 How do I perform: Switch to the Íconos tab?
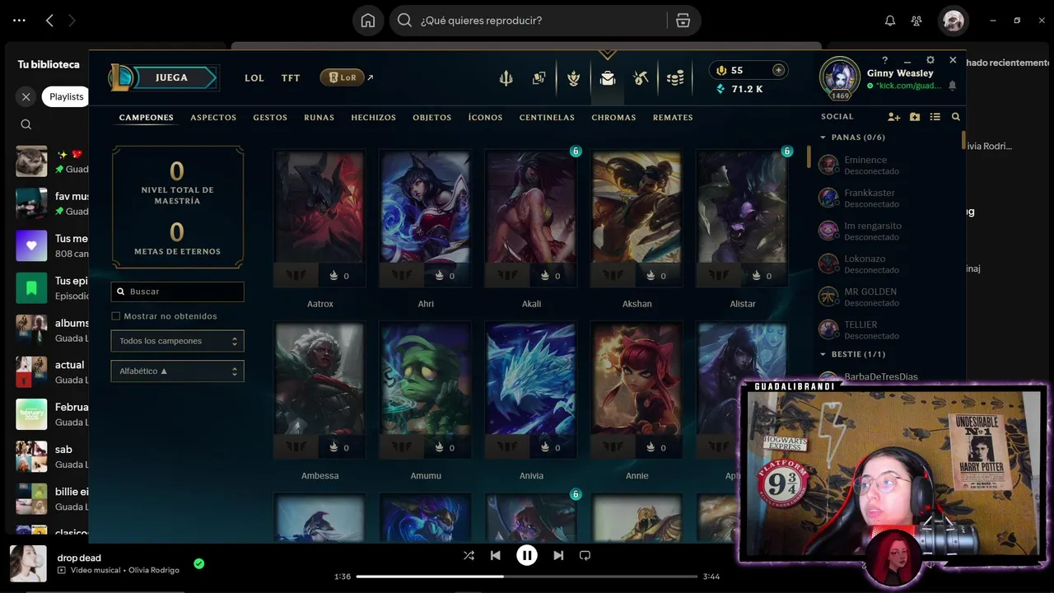point(485,118)
